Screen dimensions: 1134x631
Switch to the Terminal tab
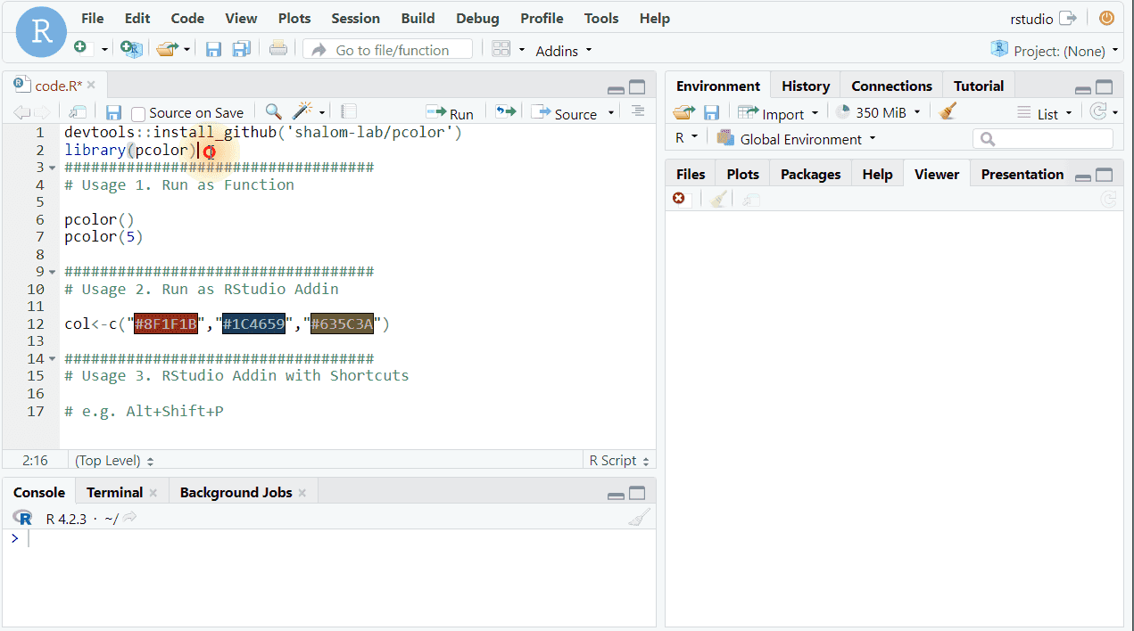pos(114,492)
